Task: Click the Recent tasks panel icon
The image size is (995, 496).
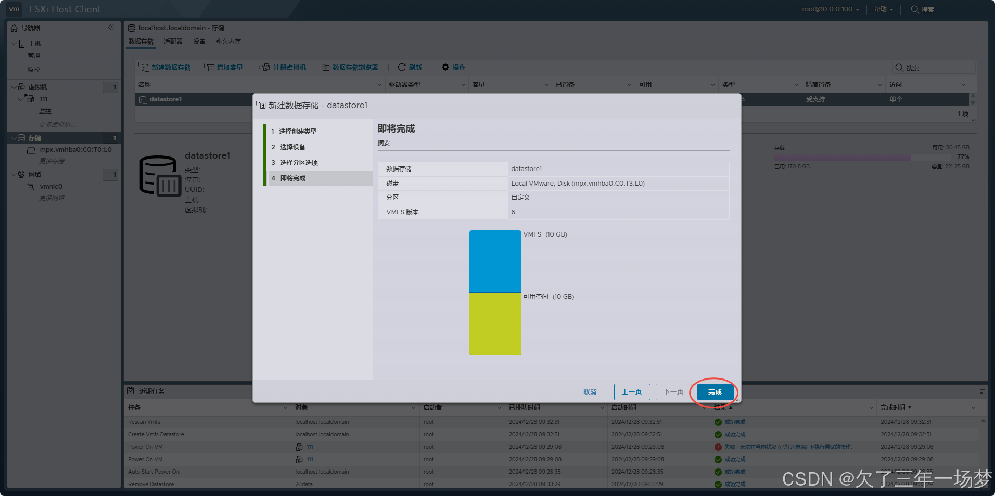Action: pos(131,390)
